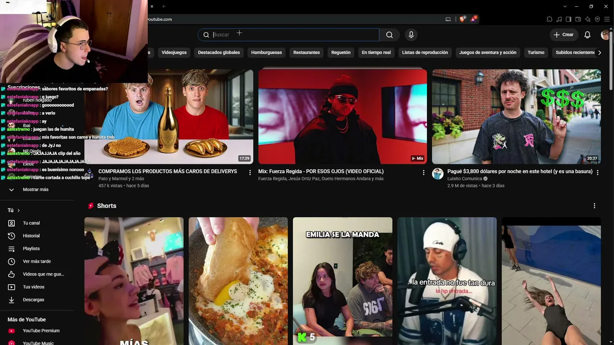Open the Mix: Fuerza Regida title link

click(321, 172)
